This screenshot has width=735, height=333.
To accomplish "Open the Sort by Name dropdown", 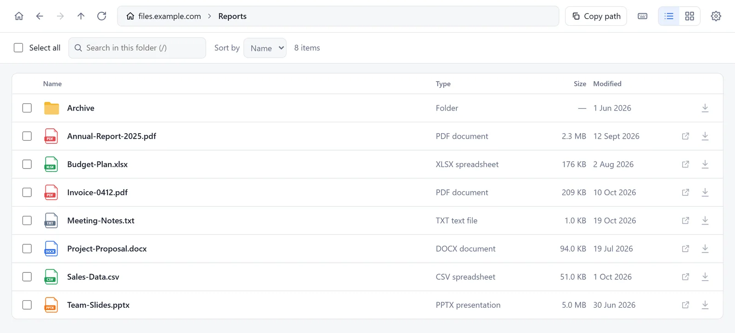I will (x=265, y=48).
